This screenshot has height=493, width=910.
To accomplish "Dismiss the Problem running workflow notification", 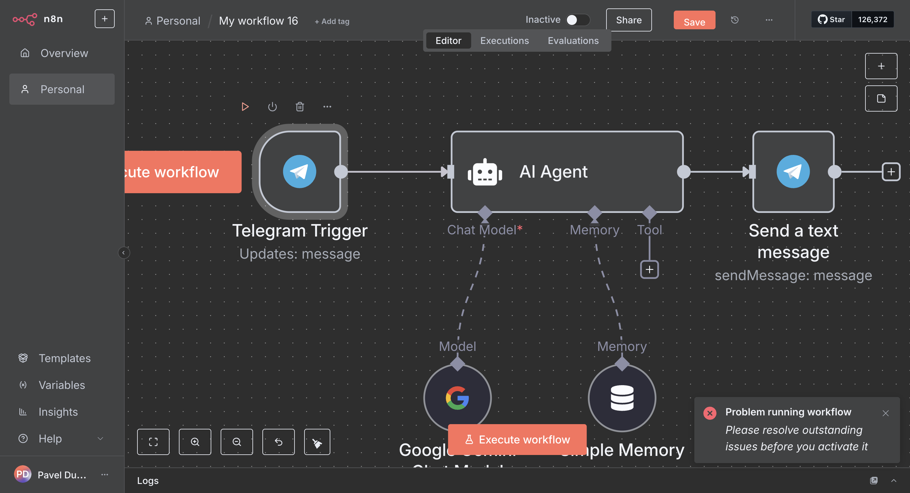I will (x=885, y=413).
